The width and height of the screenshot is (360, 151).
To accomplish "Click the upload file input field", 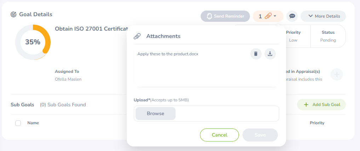I will click(227, 113).
